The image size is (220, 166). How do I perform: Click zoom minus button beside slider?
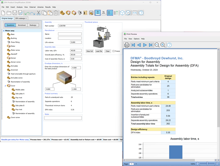198,163
